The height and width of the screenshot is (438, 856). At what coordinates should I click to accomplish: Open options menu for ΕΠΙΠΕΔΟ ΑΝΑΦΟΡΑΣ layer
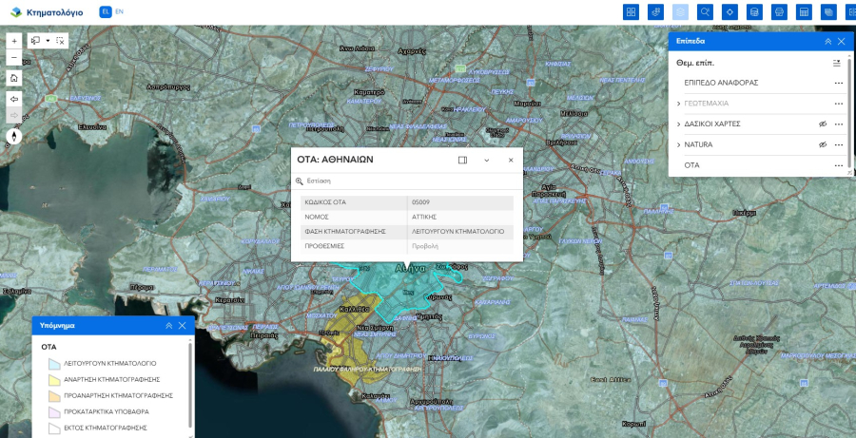click(838, 83)
